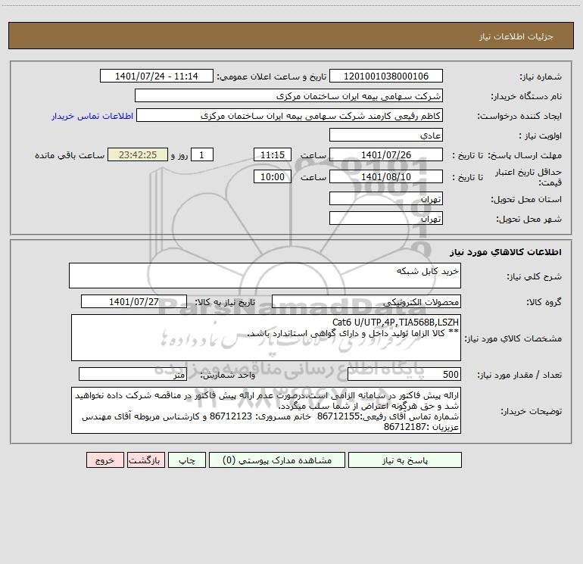
Task: Click deadline time field 11:15
Action: click(x=273, y=154)
